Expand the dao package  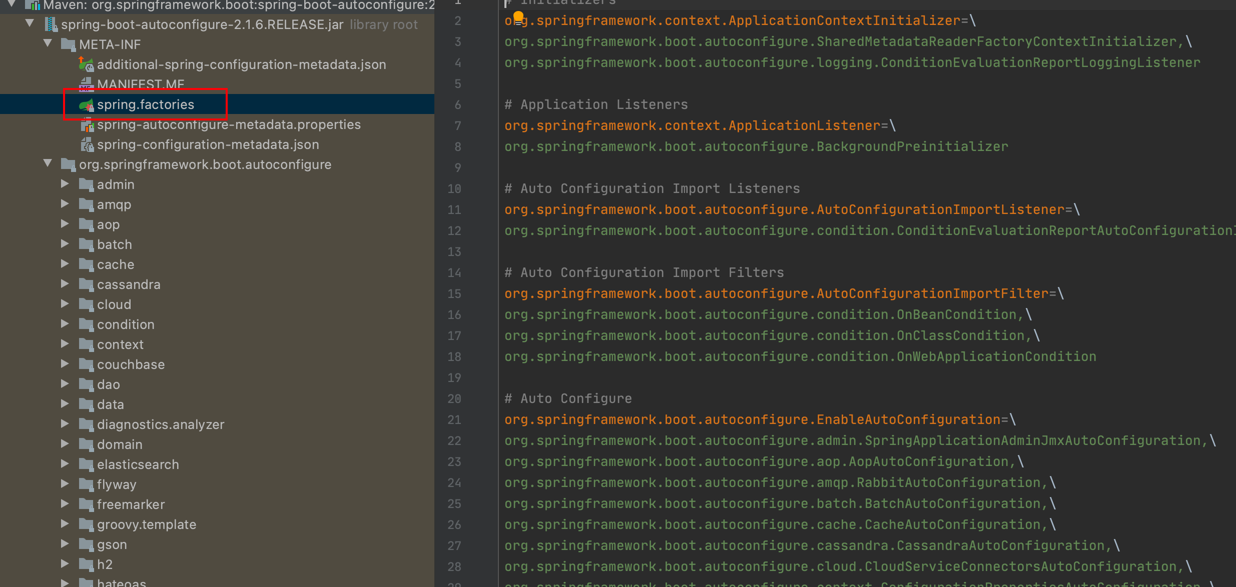tap(65, 383)
